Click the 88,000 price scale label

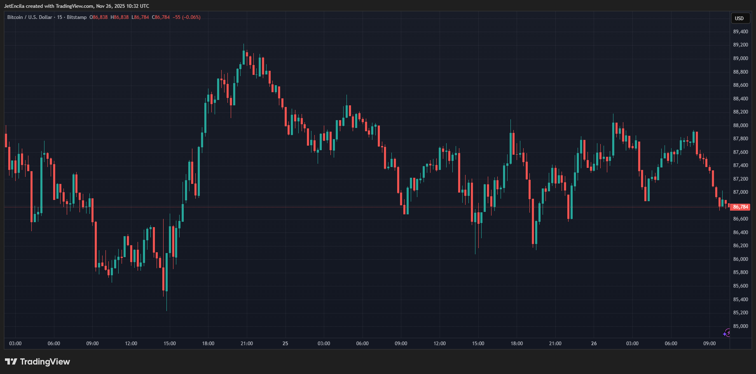tap(740, 125)
